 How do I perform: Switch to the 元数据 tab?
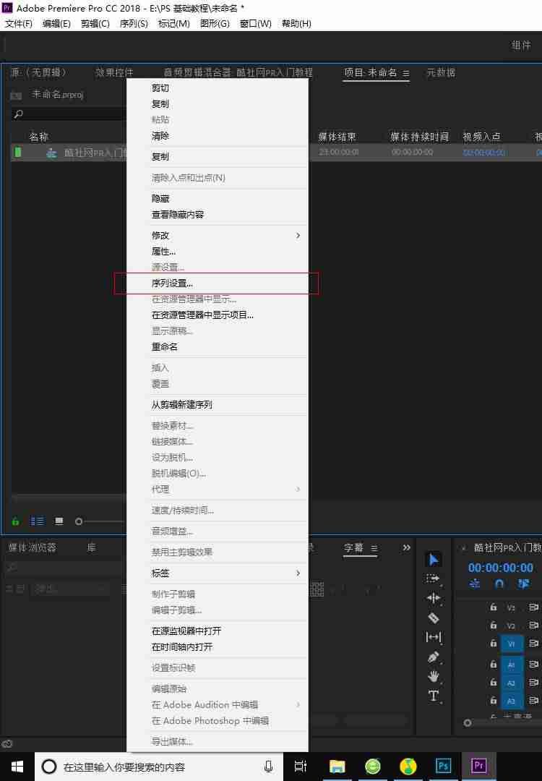click(x=441, y=73)
